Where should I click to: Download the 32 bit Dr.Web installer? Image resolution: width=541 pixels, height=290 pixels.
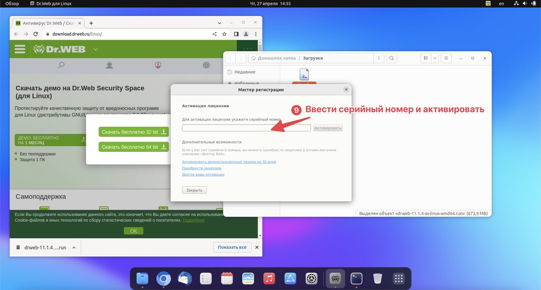pos(134,132)
